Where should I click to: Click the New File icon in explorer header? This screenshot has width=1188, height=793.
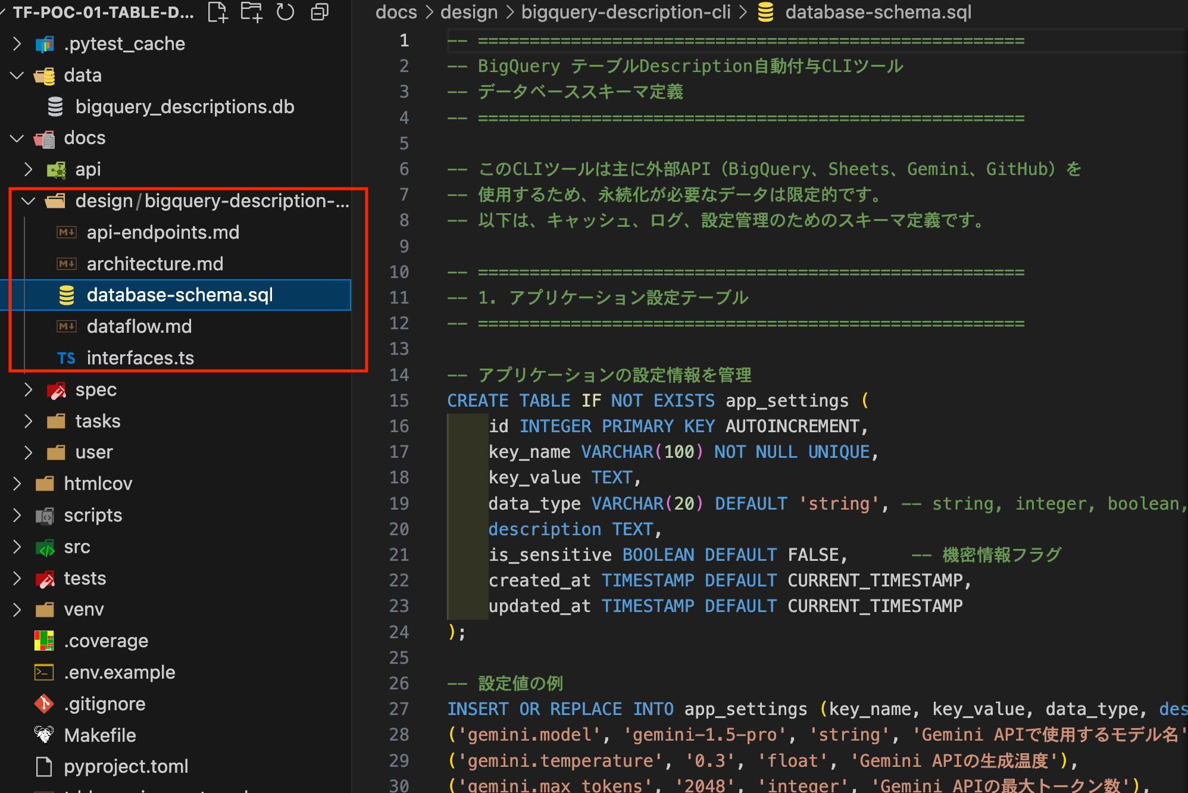(x=217, y=12)
